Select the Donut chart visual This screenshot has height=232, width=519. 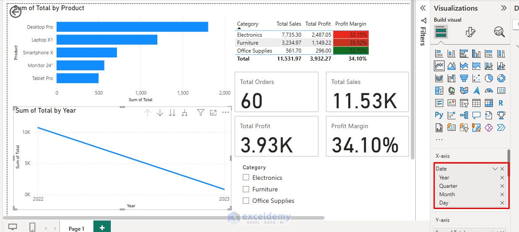click(x=501, y=78)
